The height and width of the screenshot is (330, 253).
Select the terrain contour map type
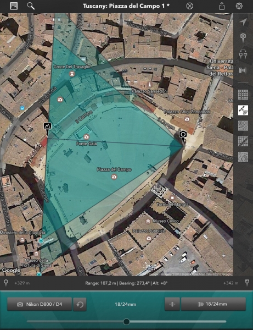pyautogui.click(x=243, y=126)
